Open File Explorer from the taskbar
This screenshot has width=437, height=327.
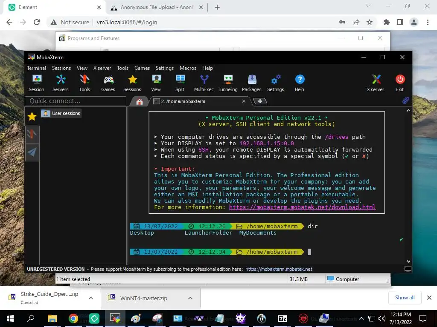tap(52, 318)
